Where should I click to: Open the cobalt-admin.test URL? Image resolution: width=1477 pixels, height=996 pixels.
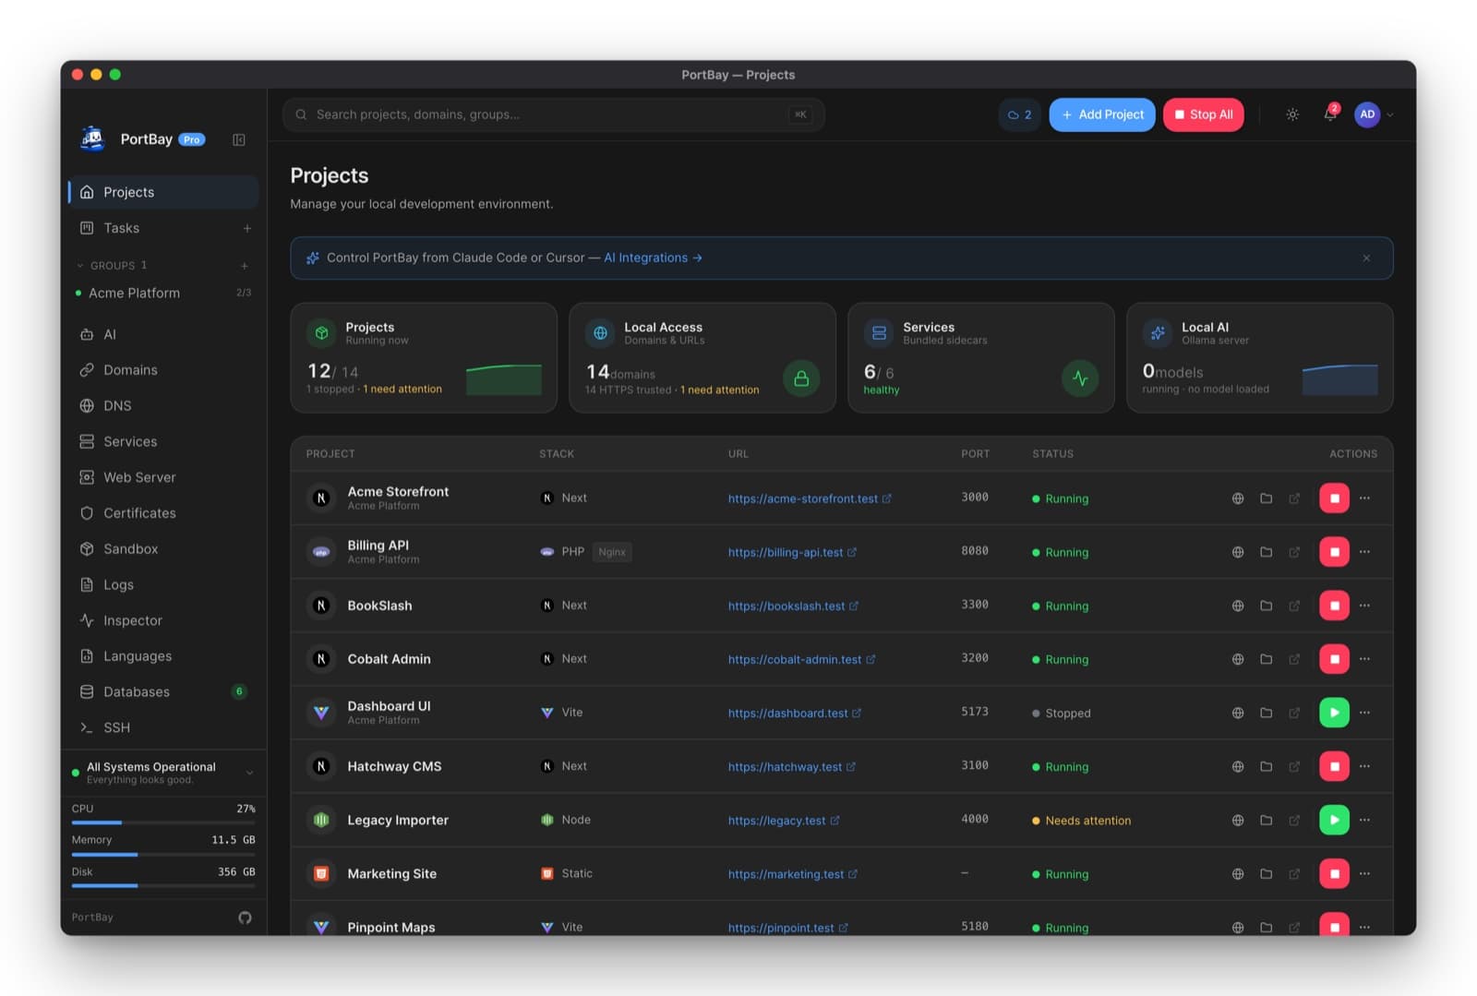tap(801, 659)
